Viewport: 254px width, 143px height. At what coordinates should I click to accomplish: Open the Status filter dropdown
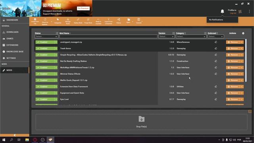point(46,37)
